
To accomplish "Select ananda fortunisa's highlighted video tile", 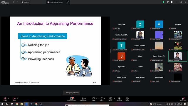I will 178,56.
